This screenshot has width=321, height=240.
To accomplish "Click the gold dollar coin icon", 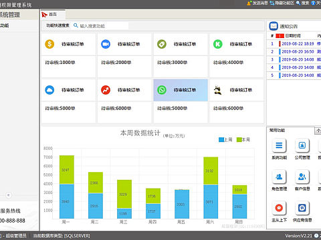I will point(49,44).
